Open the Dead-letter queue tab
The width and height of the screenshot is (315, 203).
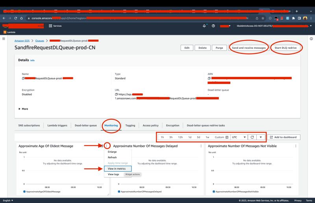[x=86, y=125]
